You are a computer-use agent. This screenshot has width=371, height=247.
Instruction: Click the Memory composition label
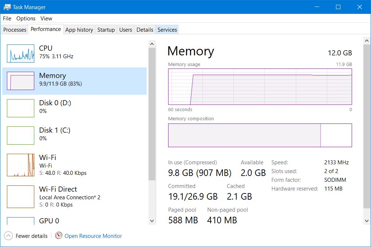click(191, 119)
